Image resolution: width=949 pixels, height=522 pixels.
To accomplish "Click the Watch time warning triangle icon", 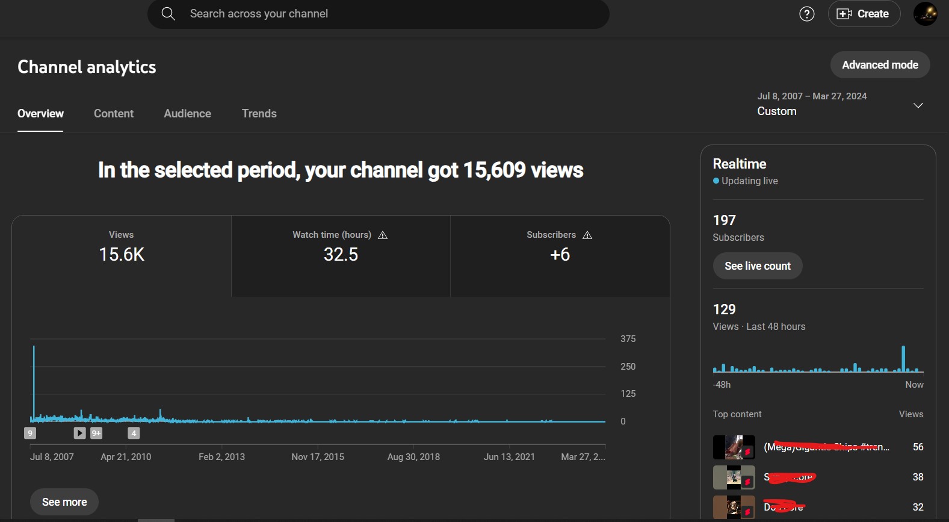I will (383, 235).
